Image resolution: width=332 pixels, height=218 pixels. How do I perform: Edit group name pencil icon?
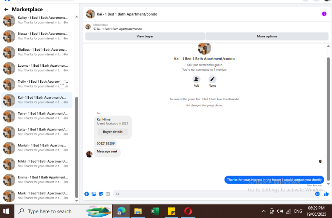pyautogui.click(x=212, y=79)
